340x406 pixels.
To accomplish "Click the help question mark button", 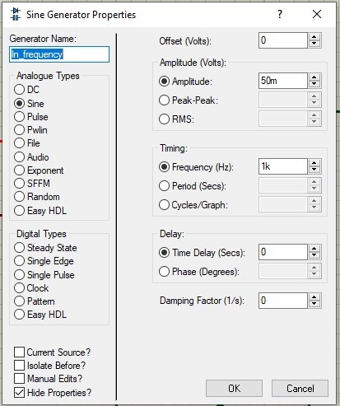I will (280, 14).
